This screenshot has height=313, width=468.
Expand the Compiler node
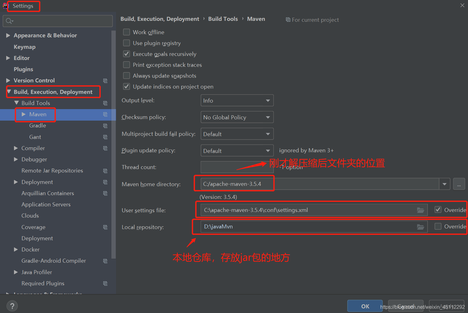click(x=16, y=148)
